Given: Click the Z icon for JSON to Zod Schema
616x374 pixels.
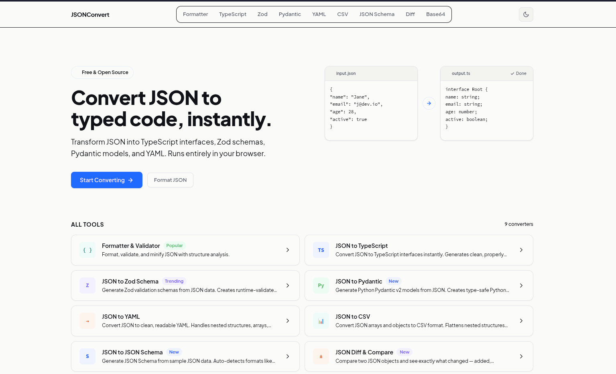Looking at the screenshot, I should tap(87, 286).
